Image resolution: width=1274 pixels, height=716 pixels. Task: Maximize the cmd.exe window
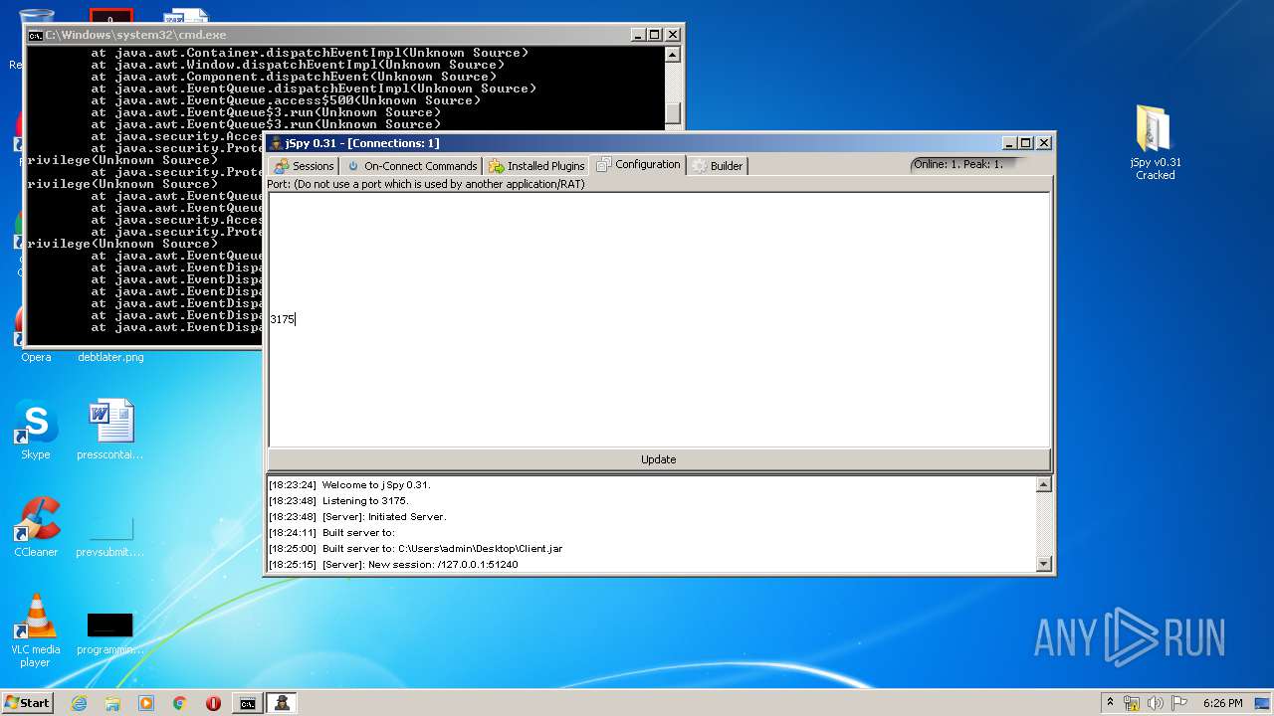[655, 35]
